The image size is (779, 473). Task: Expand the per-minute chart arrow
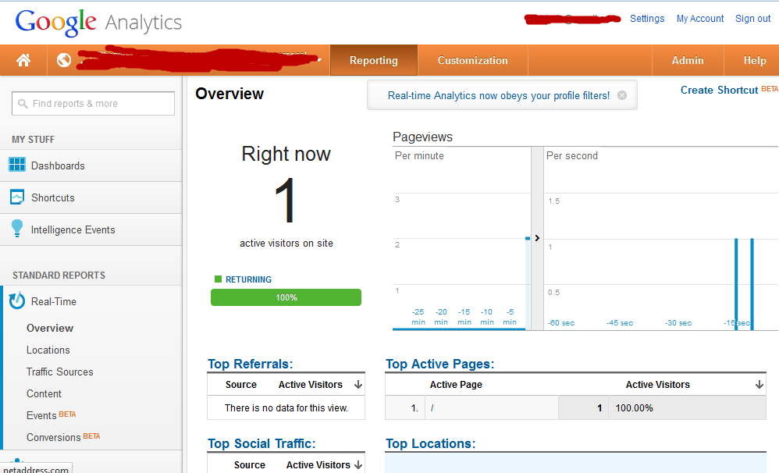537,238
